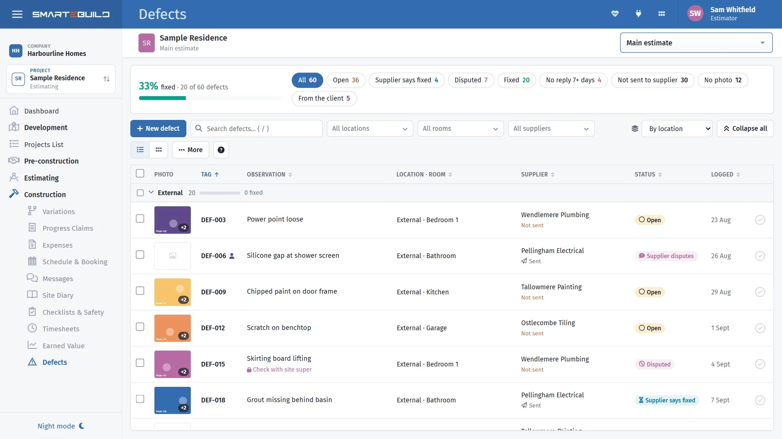Switch to grid view
Image resolution: width=782 pixels, height=439 pixels.
[159, 150]
